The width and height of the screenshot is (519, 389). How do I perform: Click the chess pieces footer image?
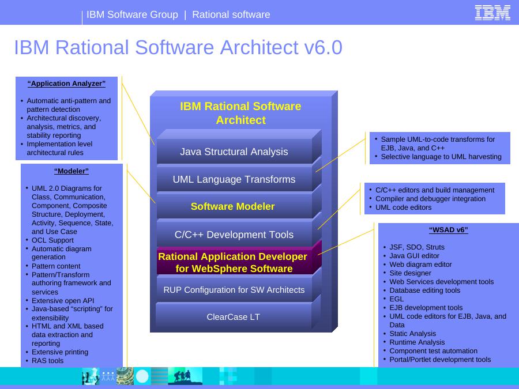91,376
